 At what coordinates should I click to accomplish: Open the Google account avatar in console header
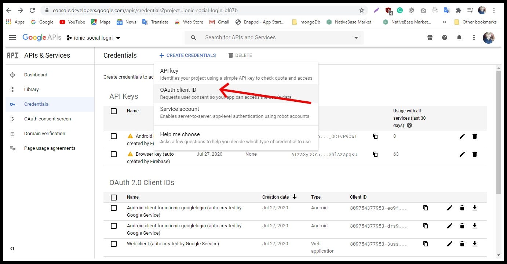click(488, 37)
